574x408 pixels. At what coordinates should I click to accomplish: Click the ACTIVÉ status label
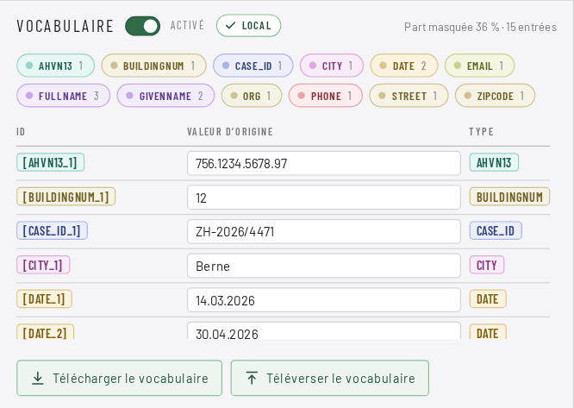click(187, 25)
